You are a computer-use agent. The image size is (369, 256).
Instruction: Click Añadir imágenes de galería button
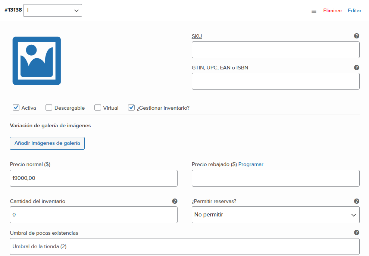click(x=47, y=143)
